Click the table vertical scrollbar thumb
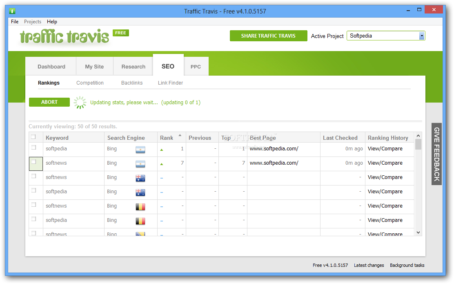Image resolution: width=454 pixels, height=284 pixels. pyautogui.click(x=418, y=144)
